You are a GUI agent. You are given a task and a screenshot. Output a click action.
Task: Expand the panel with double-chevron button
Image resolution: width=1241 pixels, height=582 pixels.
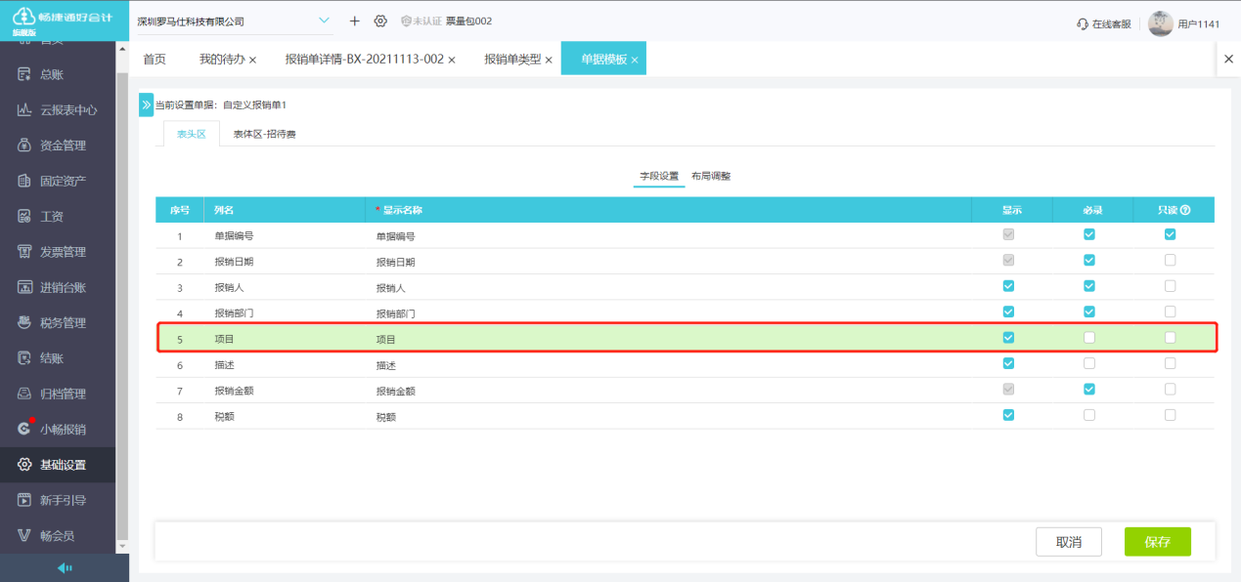tap(147, 104)
